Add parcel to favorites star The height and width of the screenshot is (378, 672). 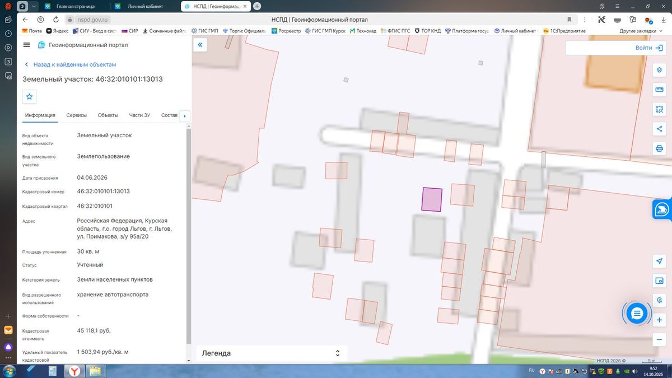[30, 97]
